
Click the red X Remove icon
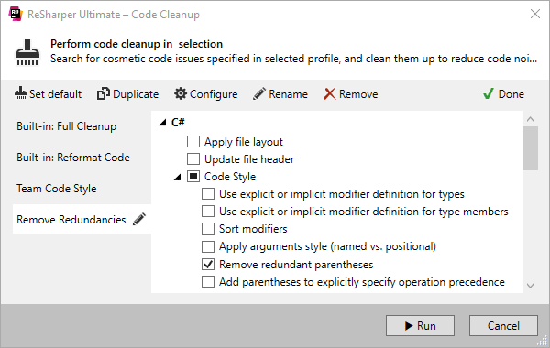pos(329,94)
